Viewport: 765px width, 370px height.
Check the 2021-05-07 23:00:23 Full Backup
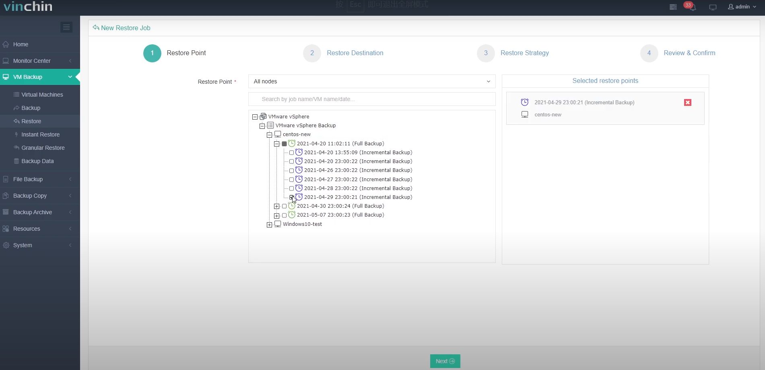pyautogui.click(x=285, y=215)
